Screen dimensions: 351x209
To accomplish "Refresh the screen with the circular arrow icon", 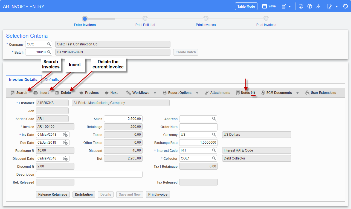I will click(x=346, y=6).
